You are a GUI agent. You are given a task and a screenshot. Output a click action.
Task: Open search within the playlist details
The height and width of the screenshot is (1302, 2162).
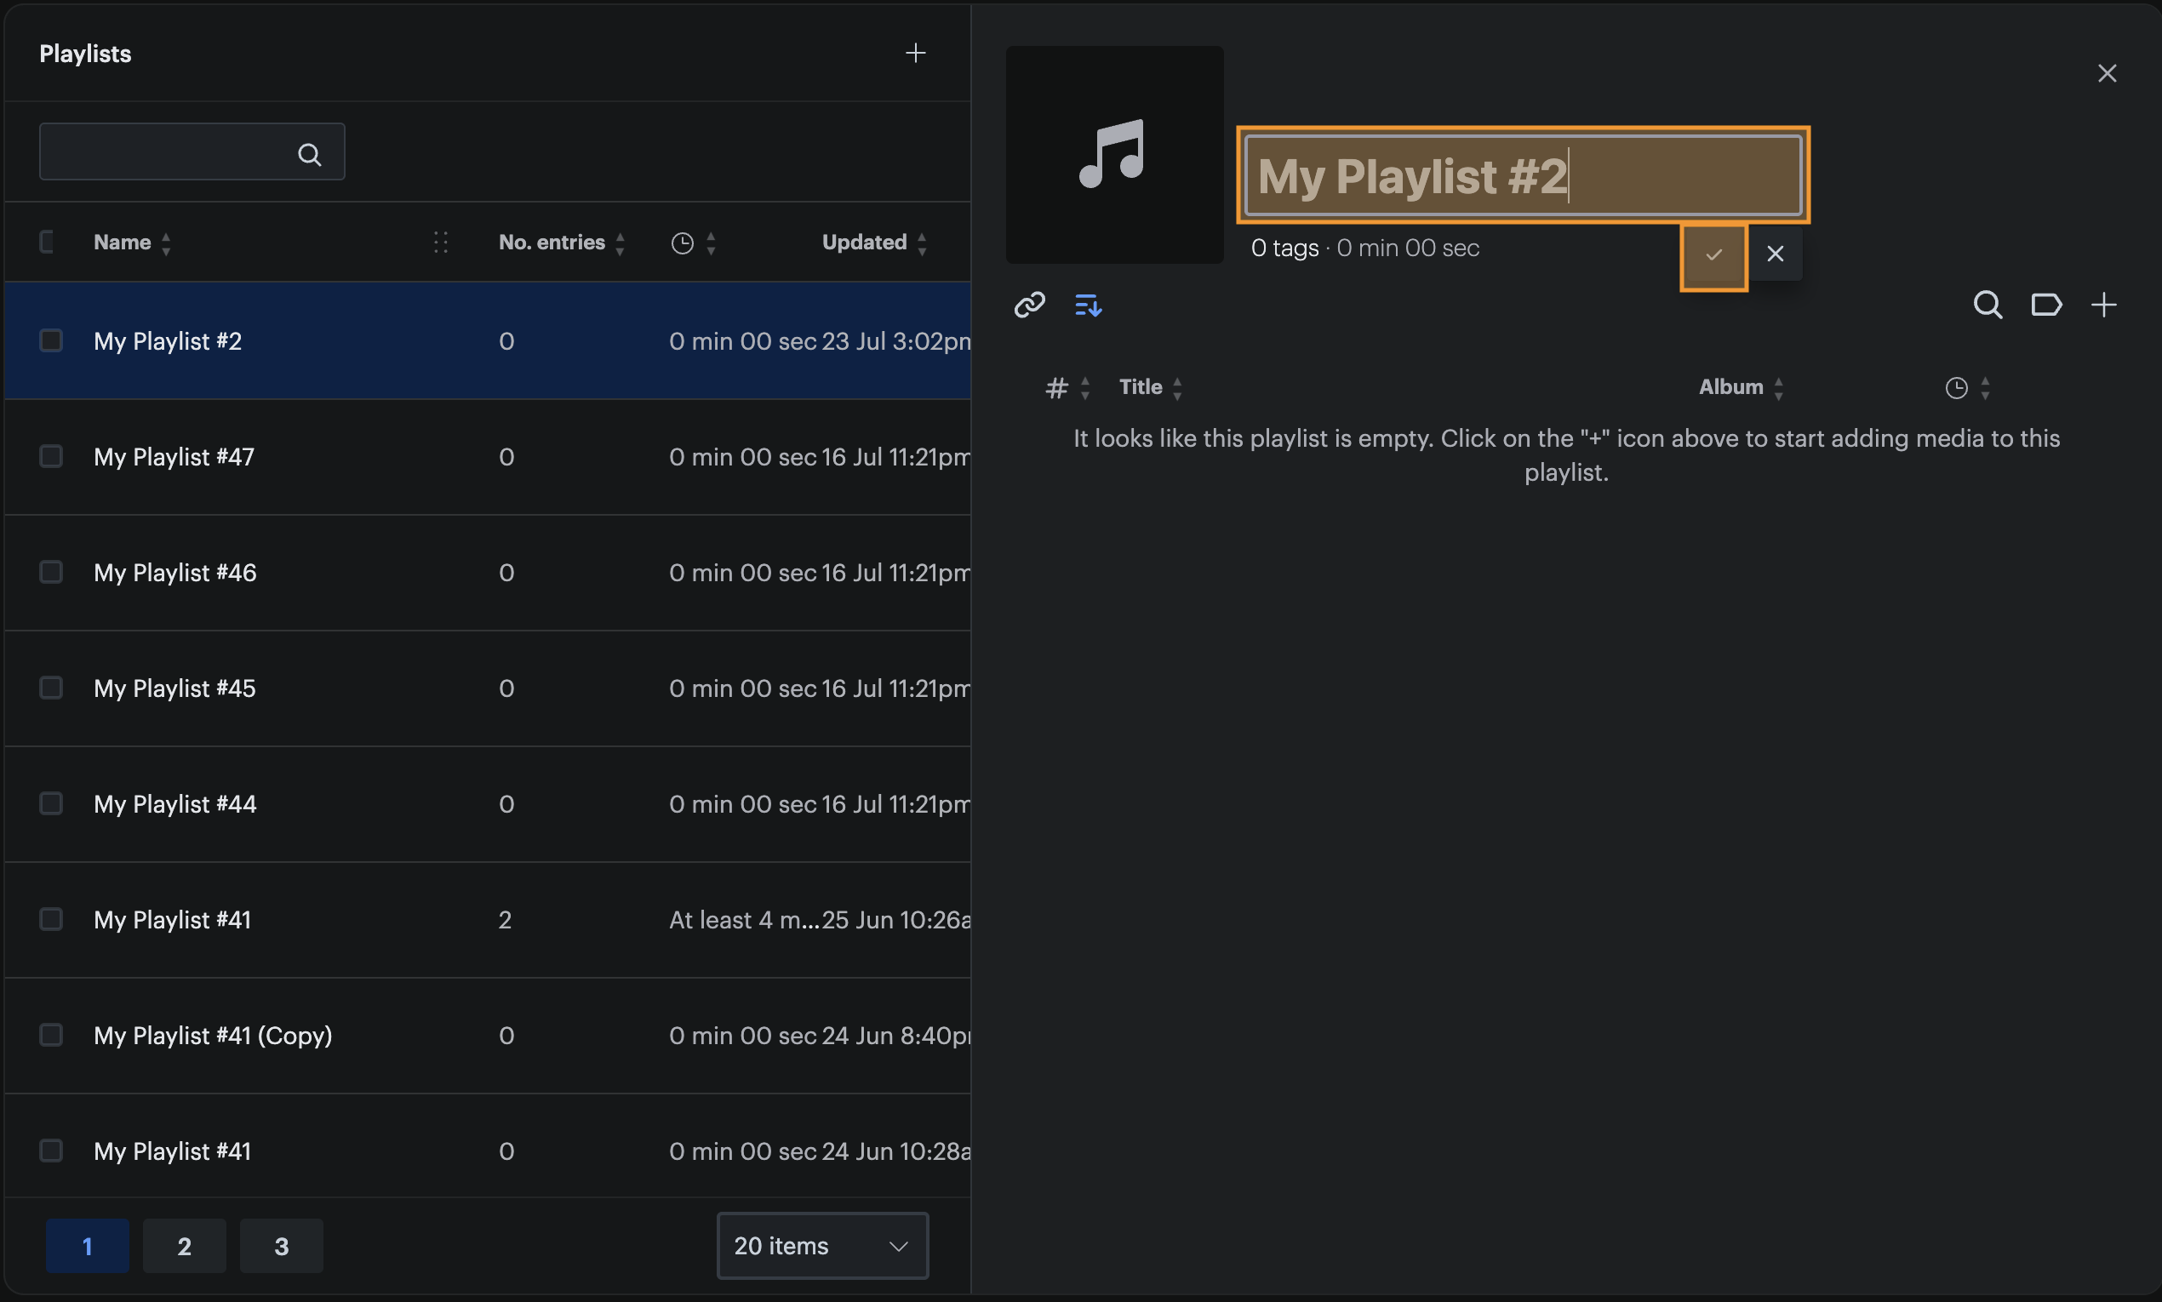click(x=1988, y=305)
